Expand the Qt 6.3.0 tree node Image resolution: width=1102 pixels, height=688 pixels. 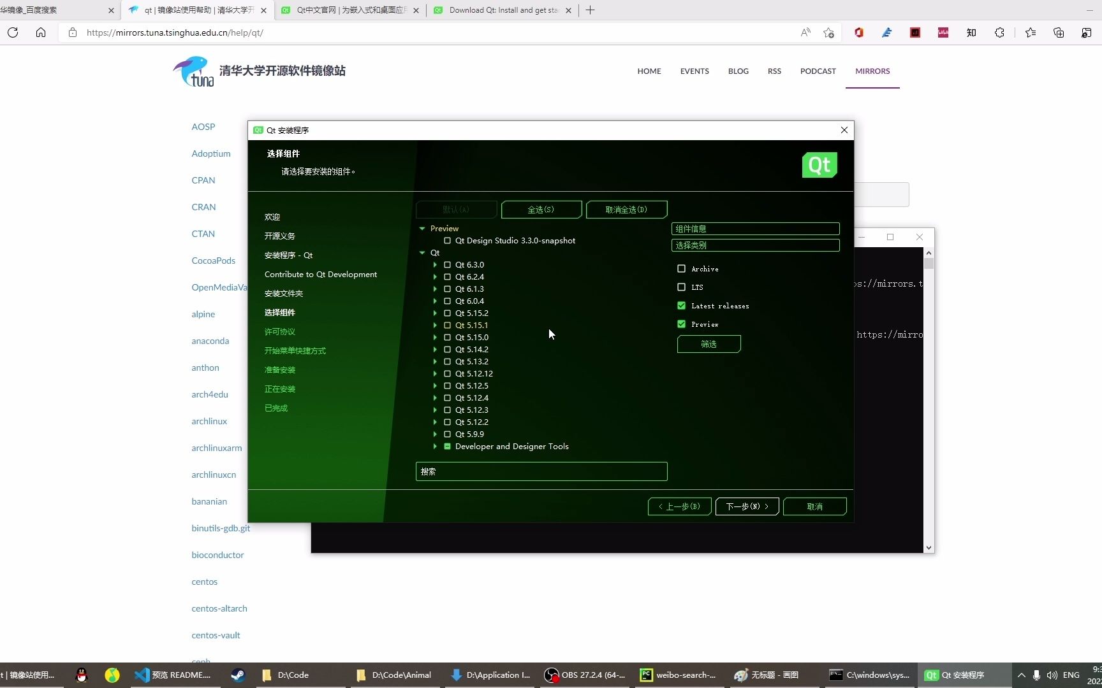point(436,264)
